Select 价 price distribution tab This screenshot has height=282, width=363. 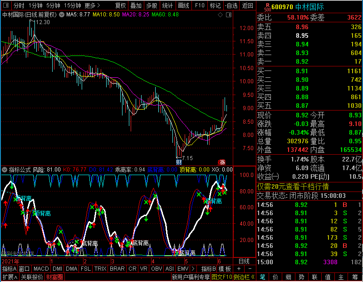click(x=275, y=277)
